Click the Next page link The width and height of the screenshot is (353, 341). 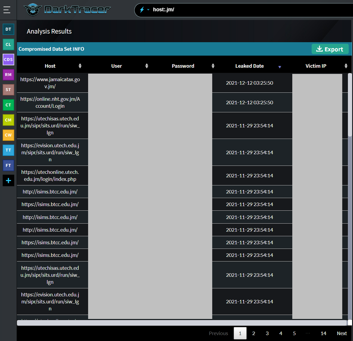(342, 333)
